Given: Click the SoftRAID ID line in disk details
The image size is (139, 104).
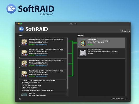Looking at the screenshot, I should point(38,81).
